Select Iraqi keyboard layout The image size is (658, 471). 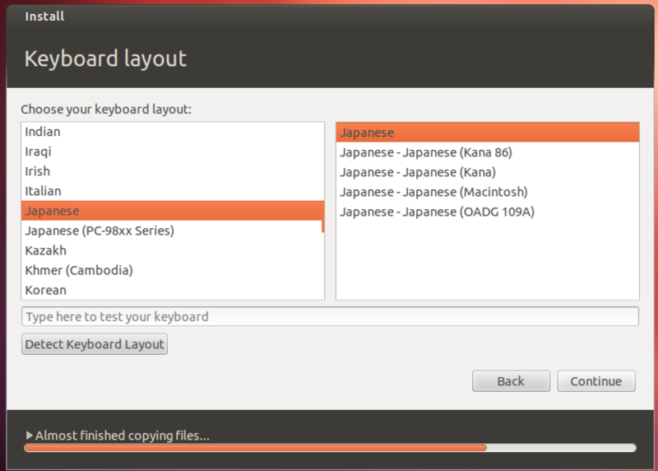click(172, 152)
